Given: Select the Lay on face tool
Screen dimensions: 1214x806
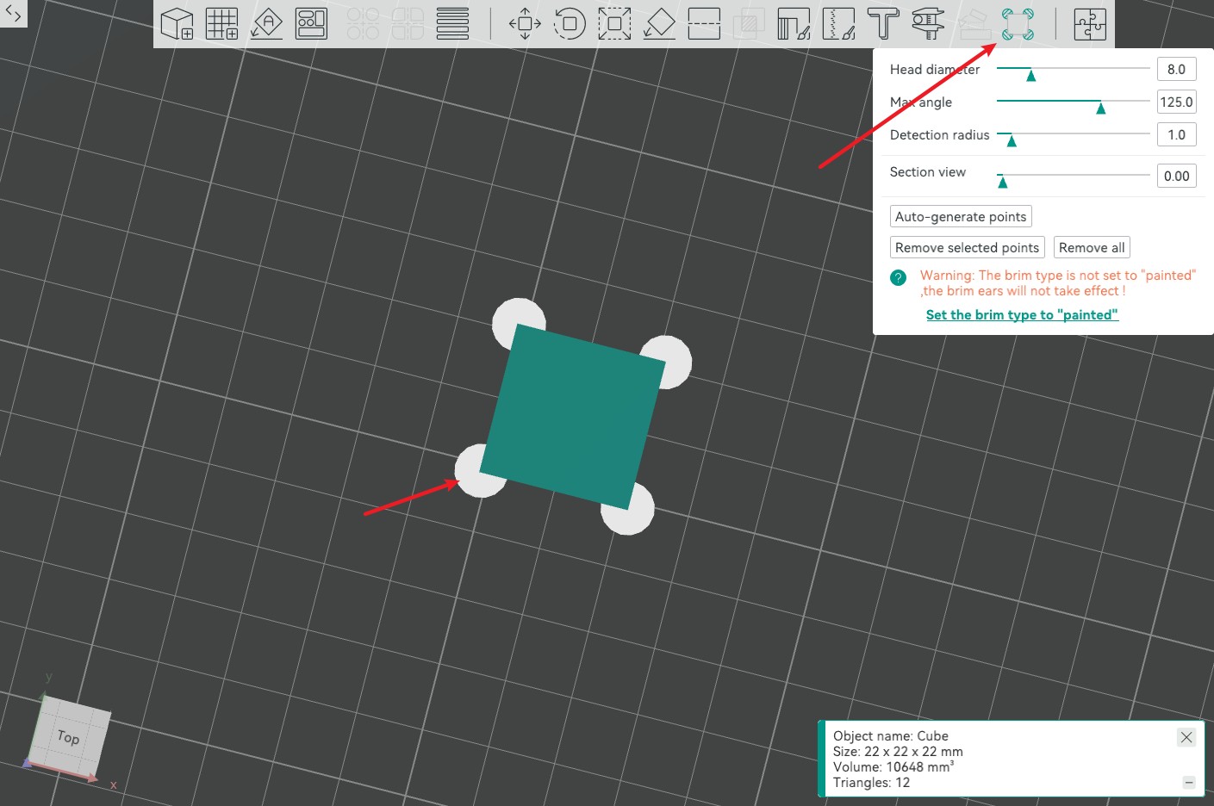Looking at the screenshot, I should [x=659, y=24].
